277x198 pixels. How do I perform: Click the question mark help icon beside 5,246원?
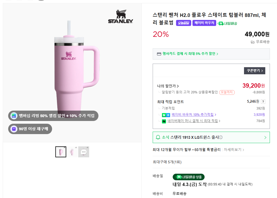coord(263,102)
